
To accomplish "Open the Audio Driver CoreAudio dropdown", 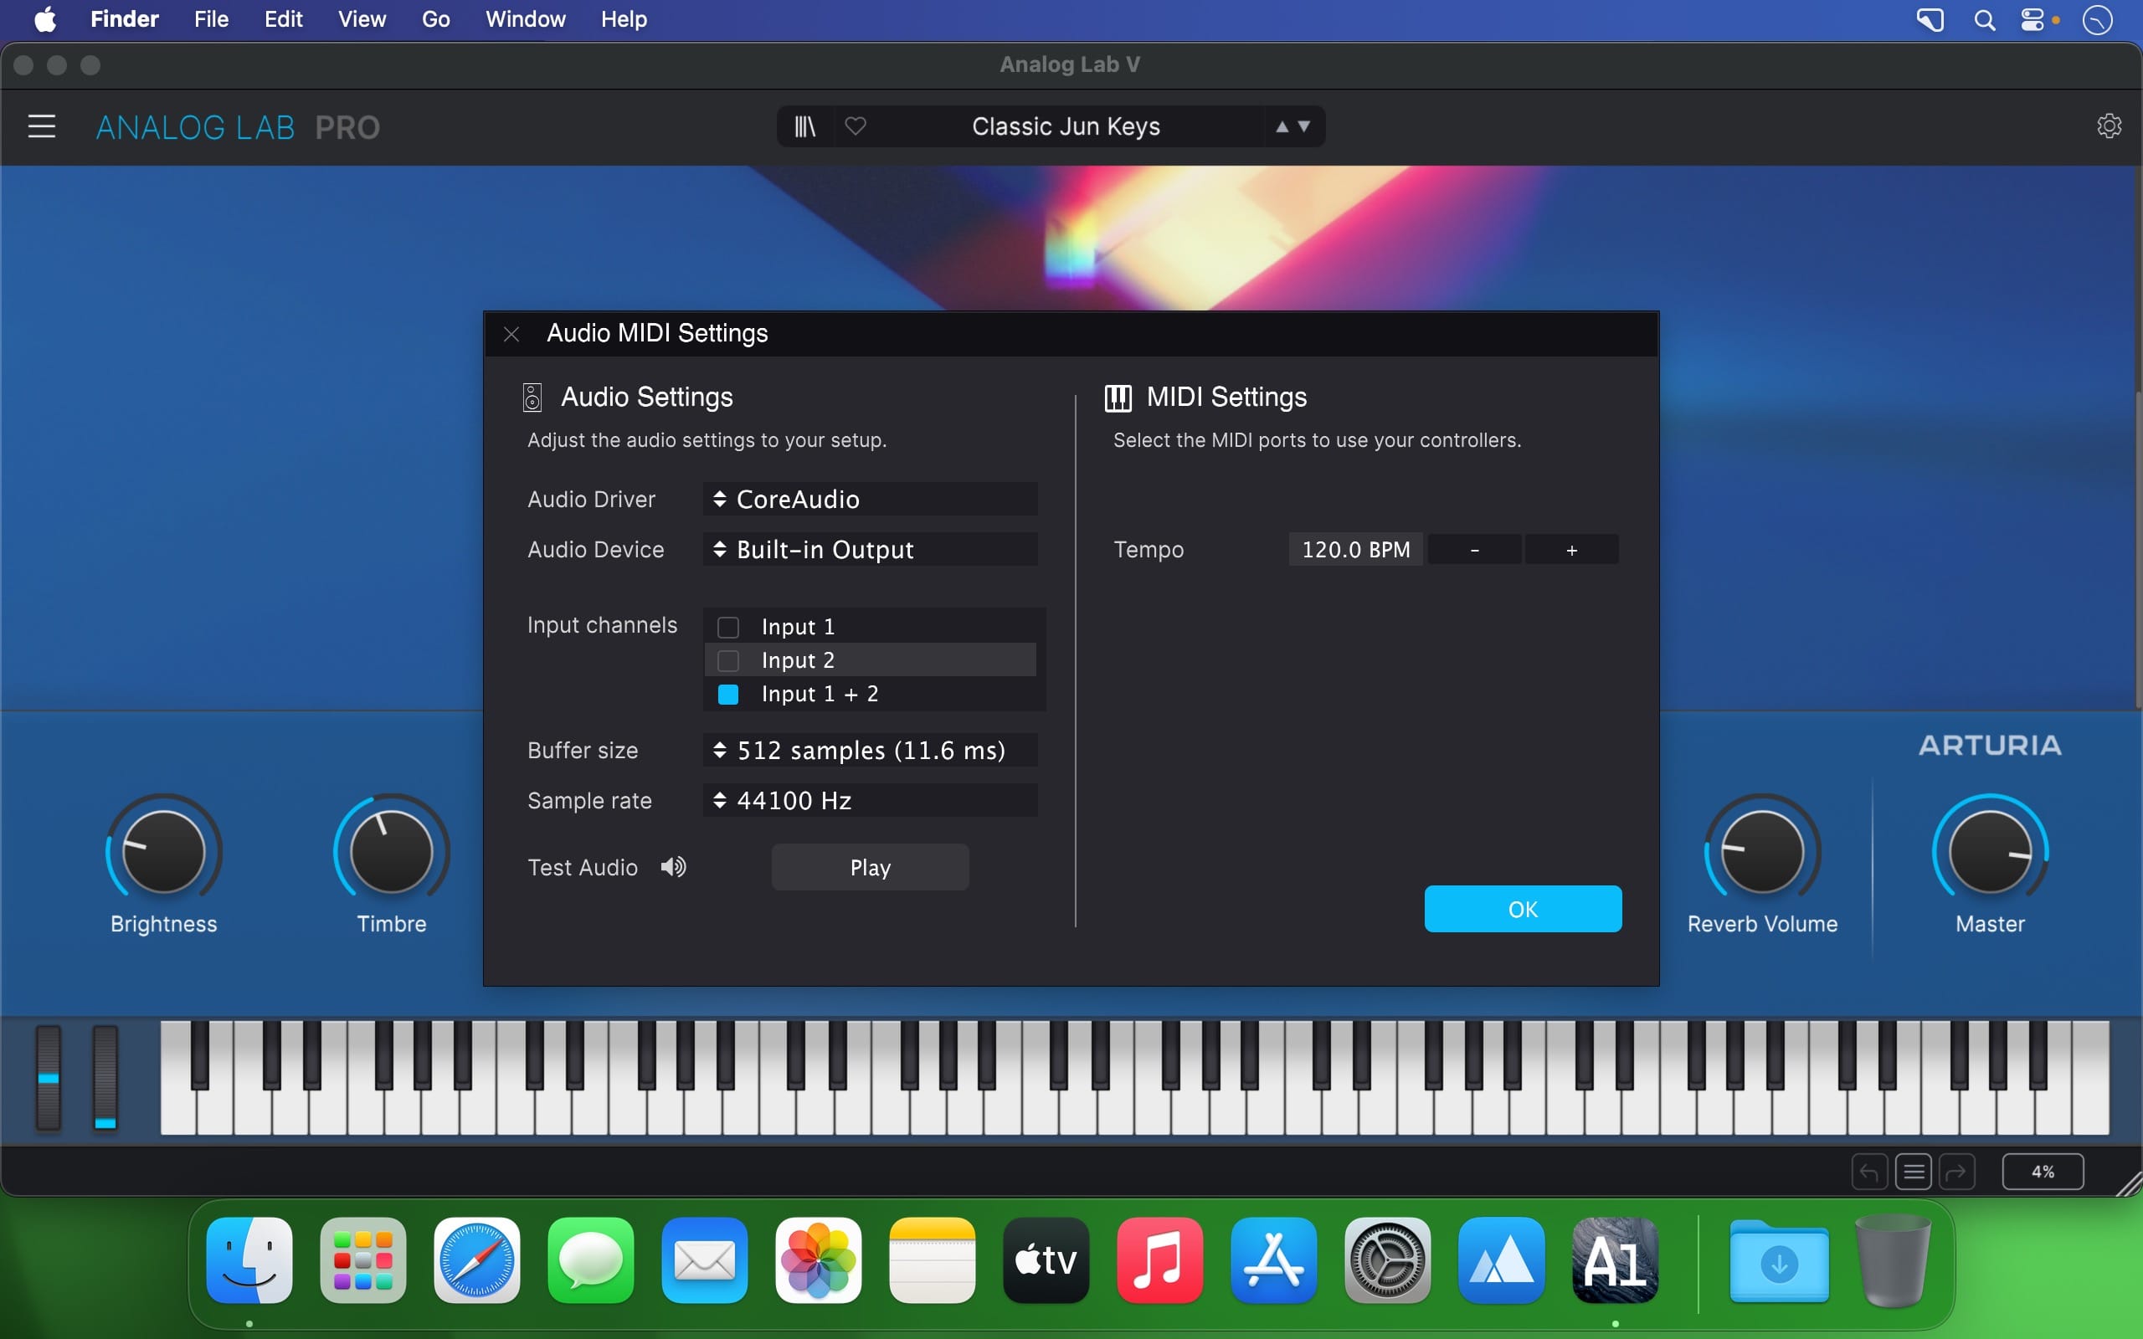I will [x=871, y=499].
